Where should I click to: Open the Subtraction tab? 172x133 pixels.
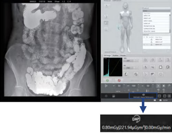click(117, 1)
